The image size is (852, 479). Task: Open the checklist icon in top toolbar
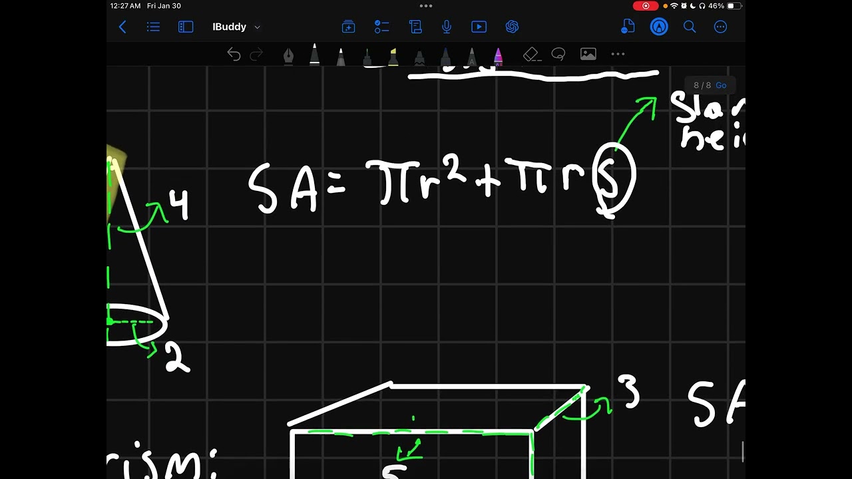click(381, 27)
